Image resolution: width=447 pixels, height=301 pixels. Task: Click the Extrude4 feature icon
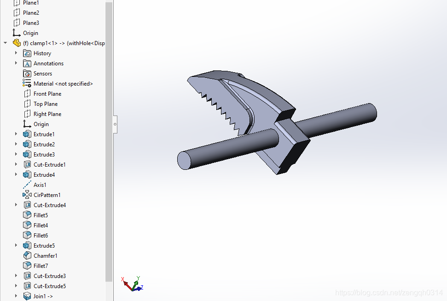(x=27, y=174)
